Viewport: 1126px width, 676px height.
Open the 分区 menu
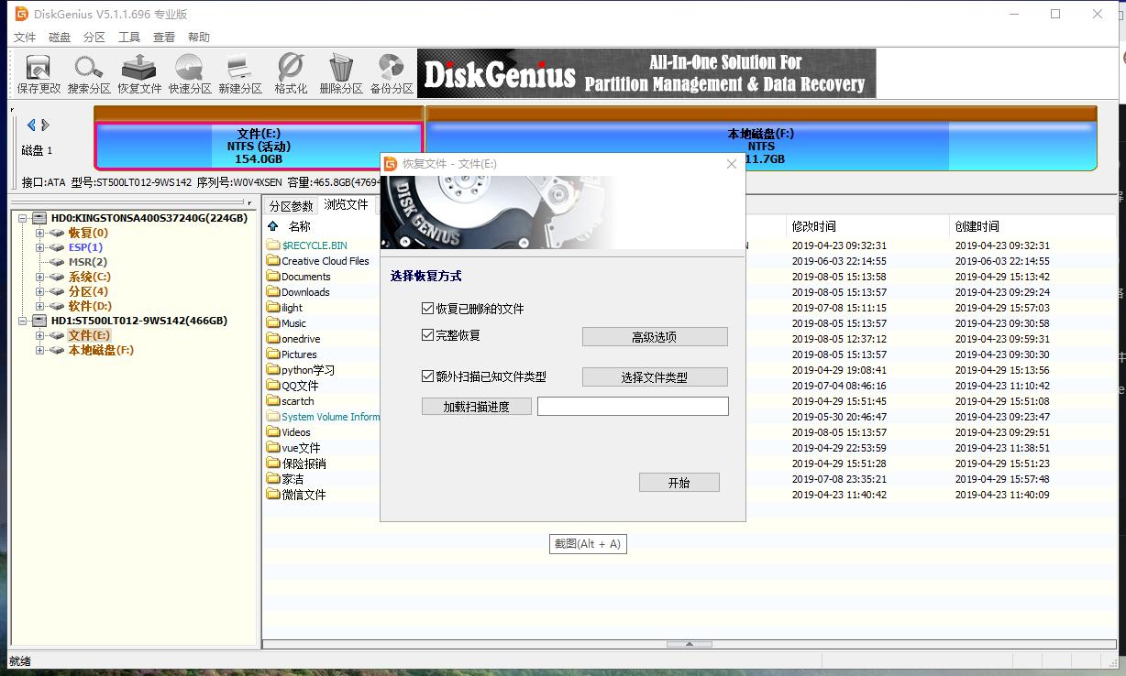[x=94, y=38]
